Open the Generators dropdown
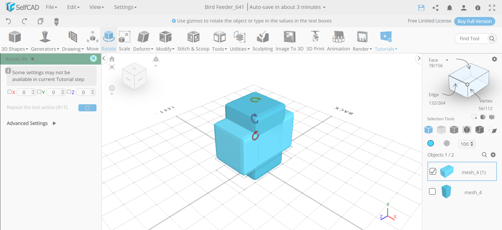This screenshot has width=502, height=230. pyautogui.click(x=45, y=41)
